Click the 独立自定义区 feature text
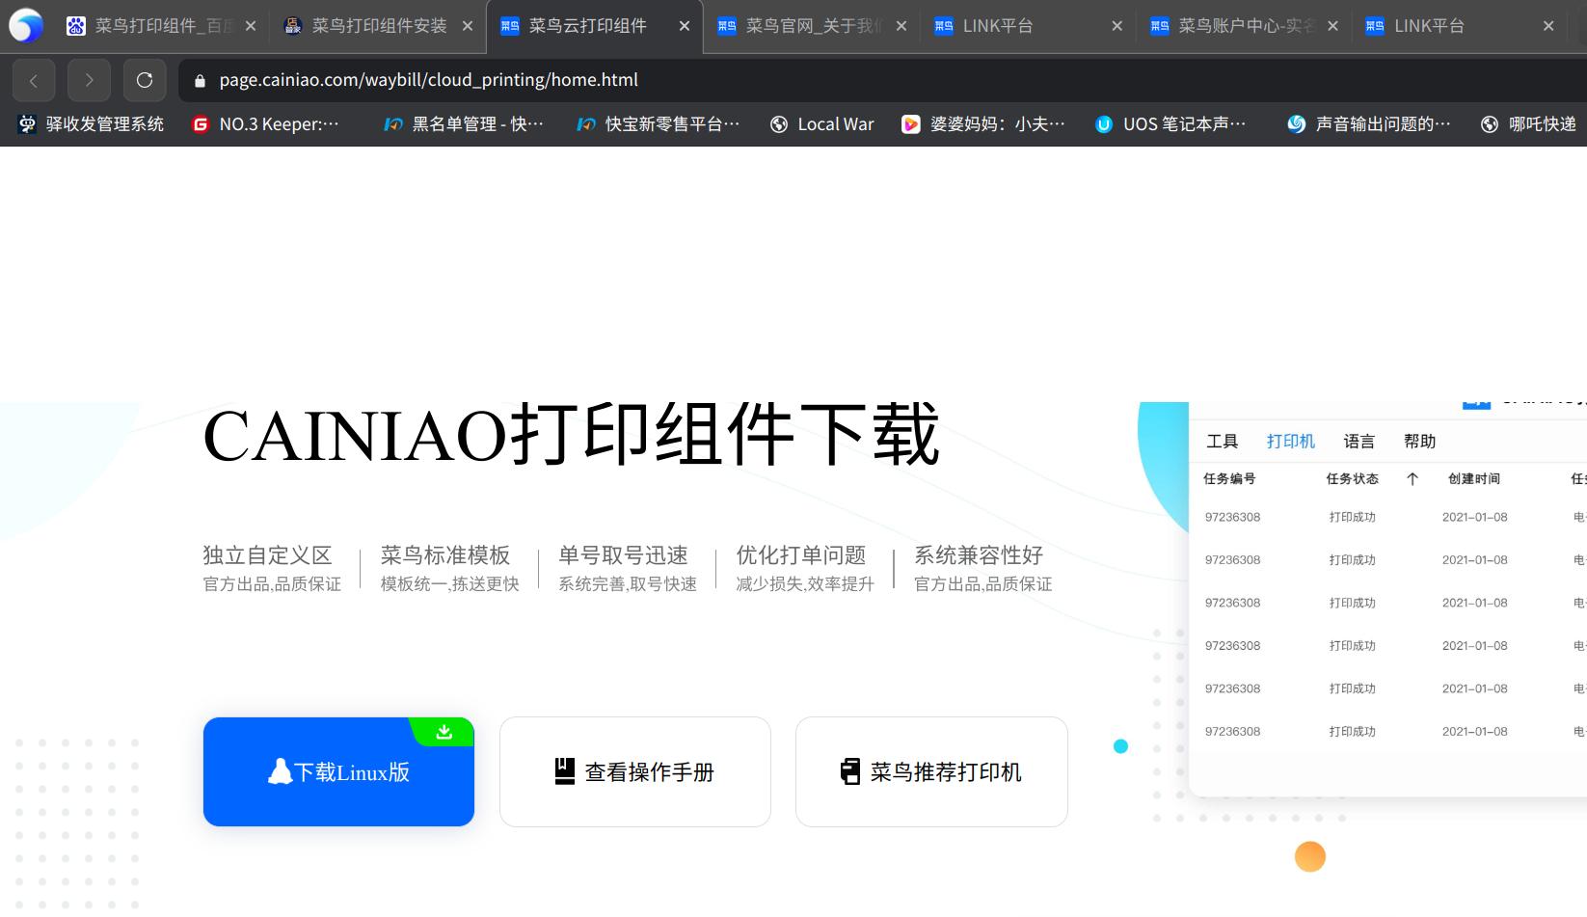1587x917 pixels. [x=267, y=555]
